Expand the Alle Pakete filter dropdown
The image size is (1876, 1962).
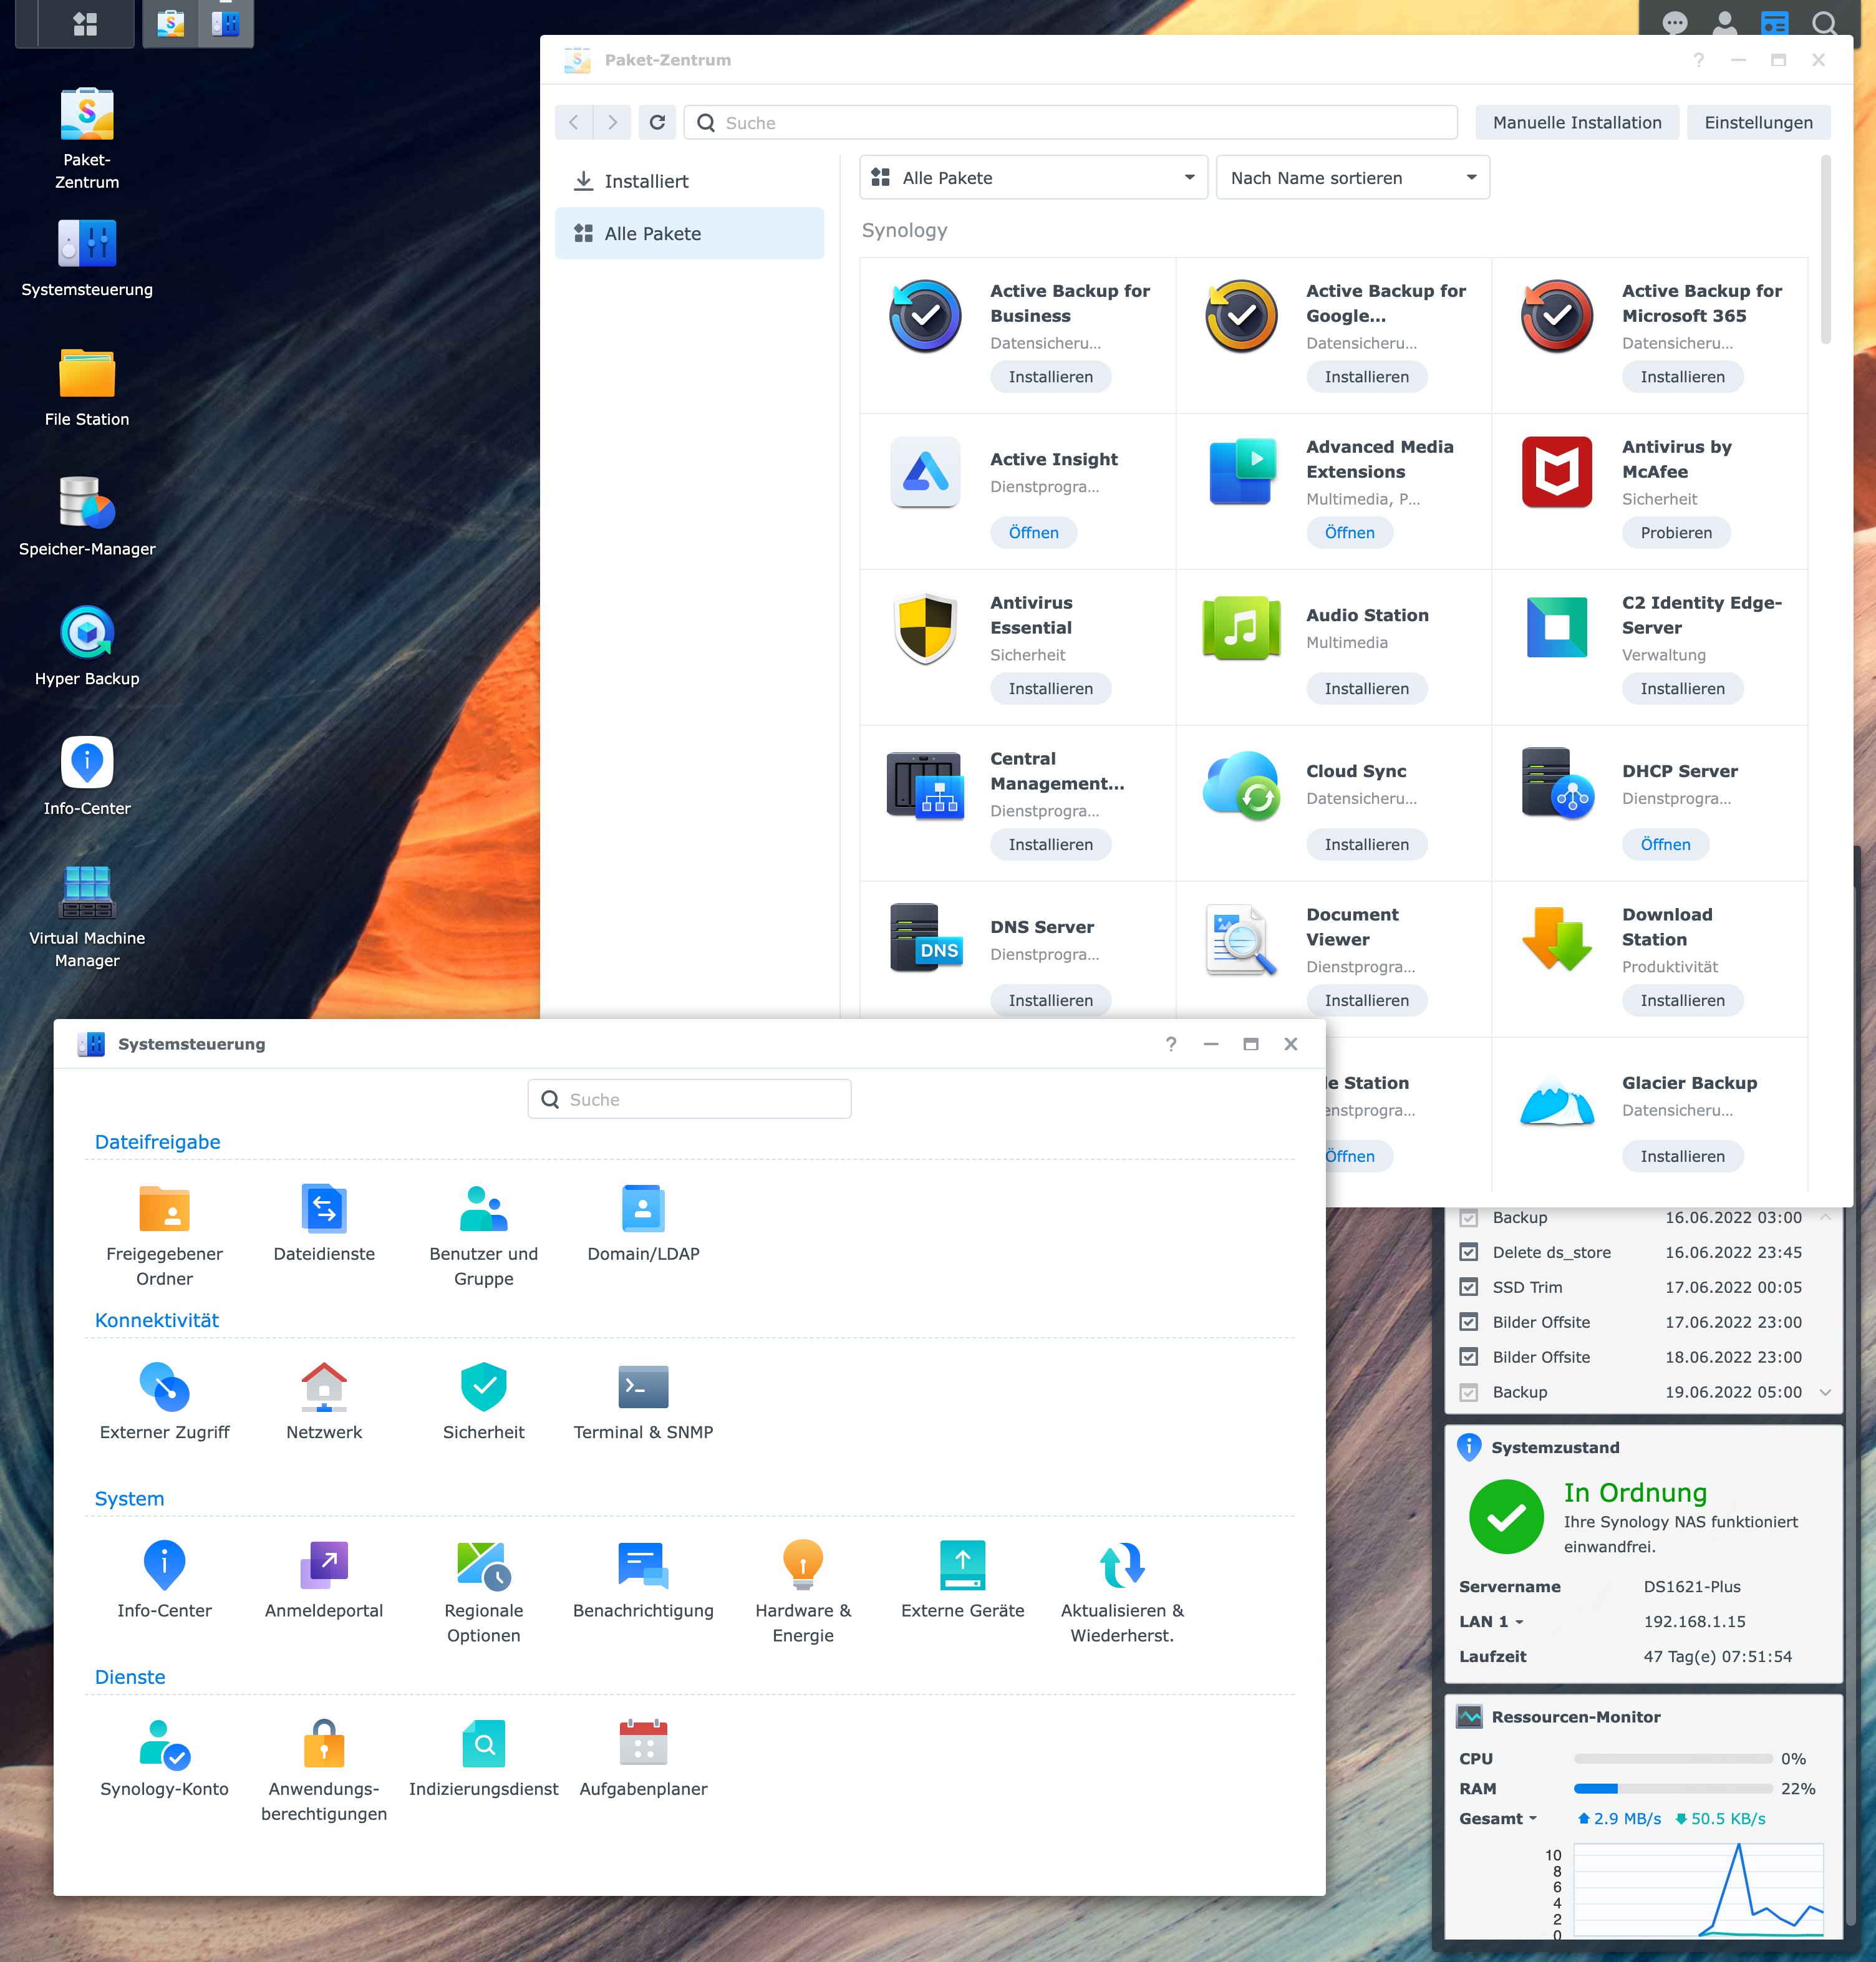click(1033, 177)
